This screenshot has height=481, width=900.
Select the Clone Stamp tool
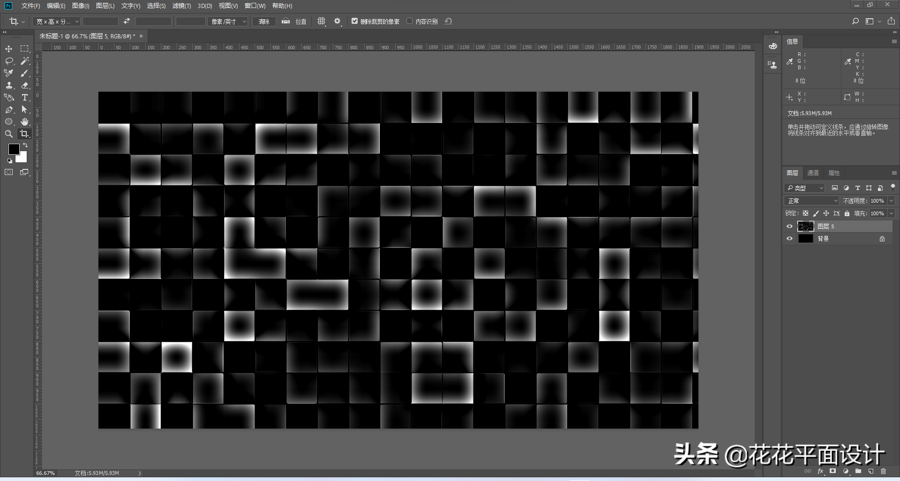[x=8, y=86]
